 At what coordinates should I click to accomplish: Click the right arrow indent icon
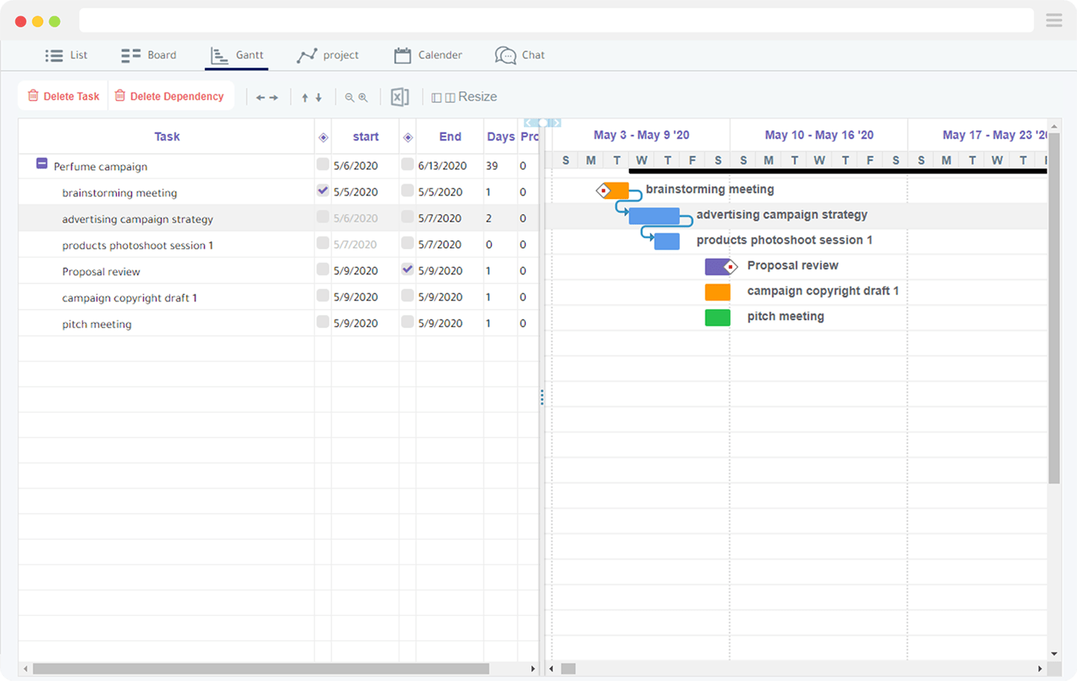point(274,97)
